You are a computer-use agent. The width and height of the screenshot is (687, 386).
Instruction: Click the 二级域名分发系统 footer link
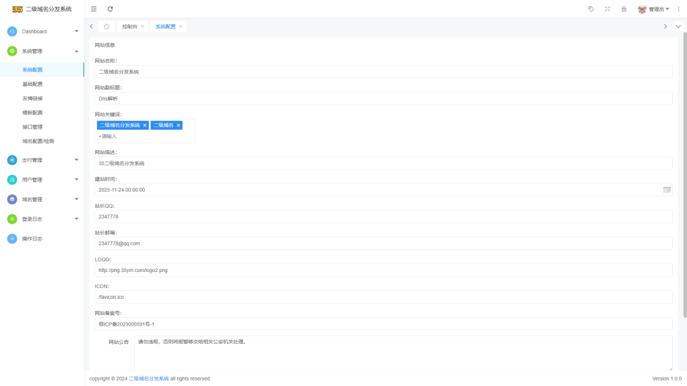148,379
